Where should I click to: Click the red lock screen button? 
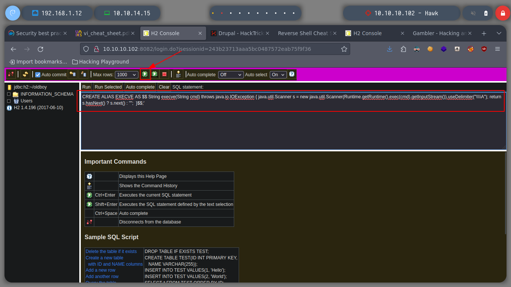503,13
